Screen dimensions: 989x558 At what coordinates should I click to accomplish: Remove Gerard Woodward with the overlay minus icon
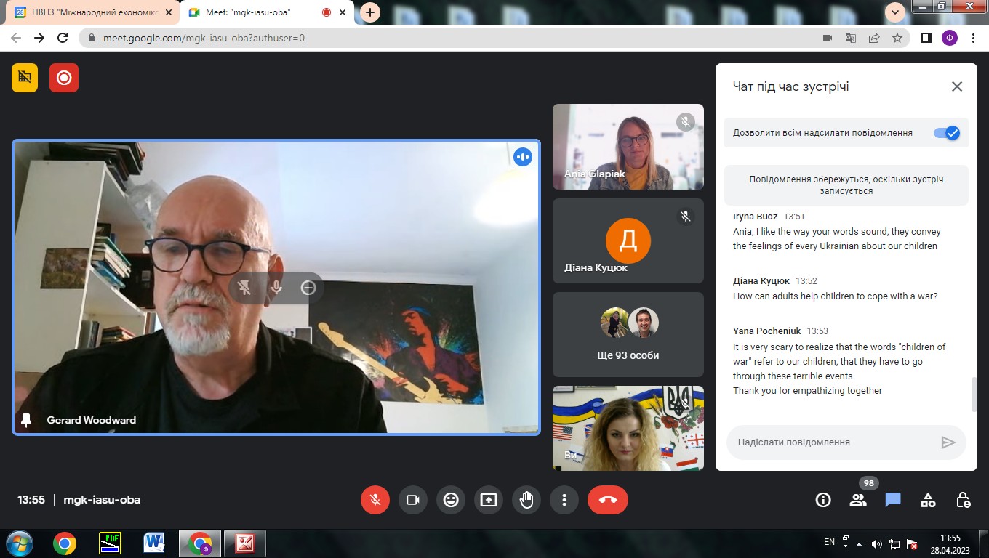pos(308,288)
